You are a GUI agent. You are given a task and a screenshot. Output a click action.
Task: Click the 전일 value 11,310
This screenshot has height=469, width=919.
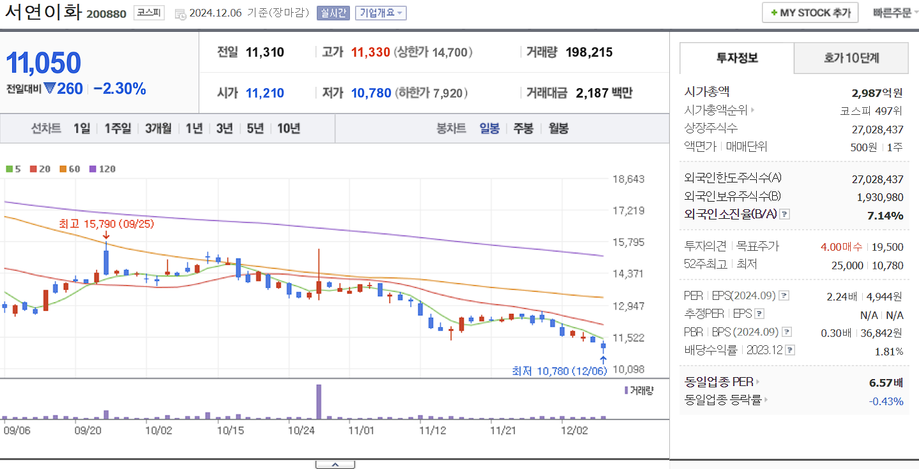(x=265, y=52)
